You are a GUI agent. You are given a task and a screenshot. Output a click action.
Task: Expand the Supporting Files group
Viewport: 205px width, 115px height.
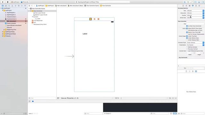click(4, 30)
